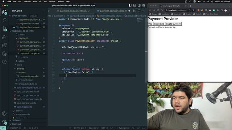Open app-routing.module.ts in the explorer
Screen dimensions: 232x130
tap(29, 88)
